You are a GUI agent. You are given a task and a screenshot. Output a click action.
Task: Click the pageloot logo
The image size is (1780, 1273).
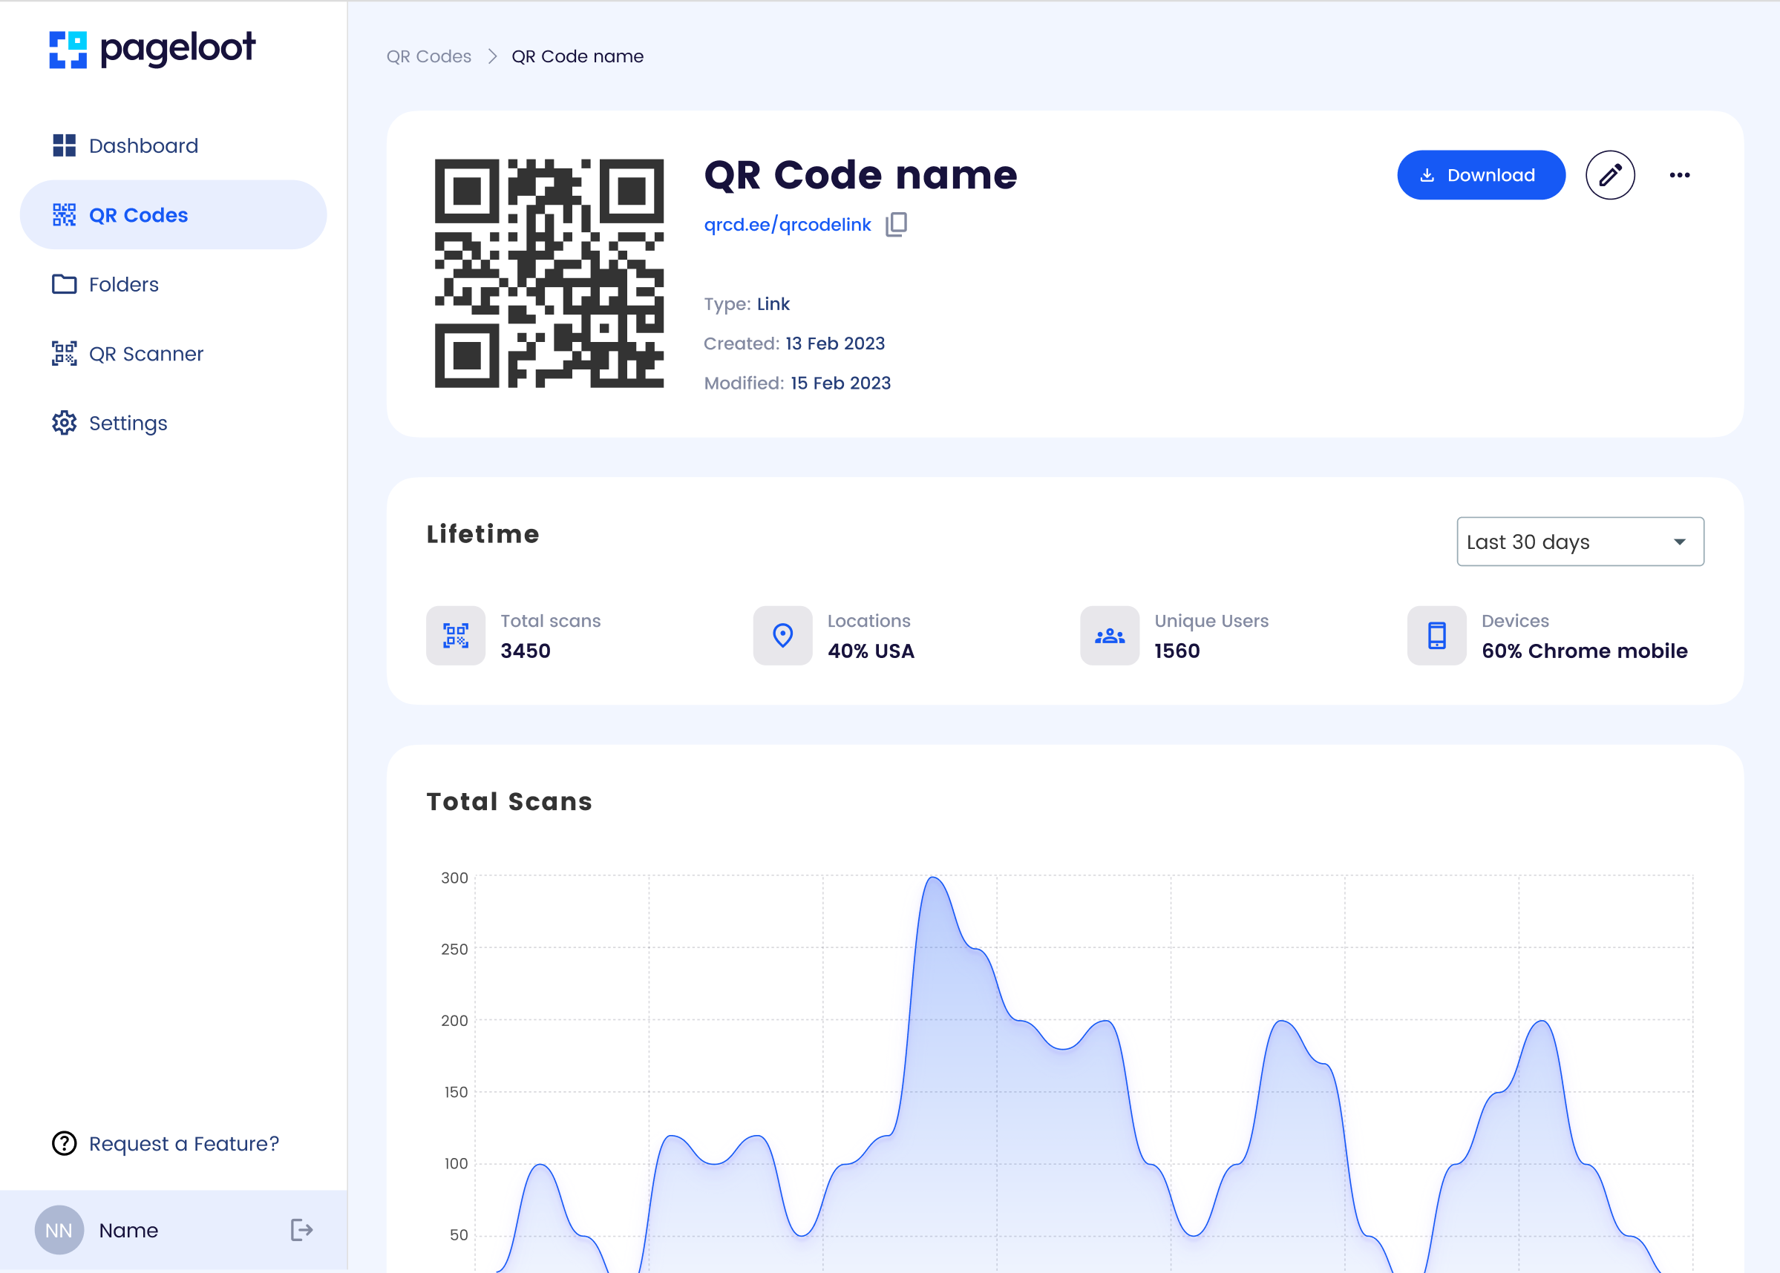click(x=152, y=50)
